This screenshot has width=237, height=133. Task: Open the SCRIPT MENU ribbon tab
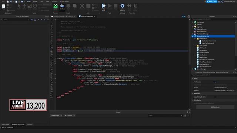point(64,1)
